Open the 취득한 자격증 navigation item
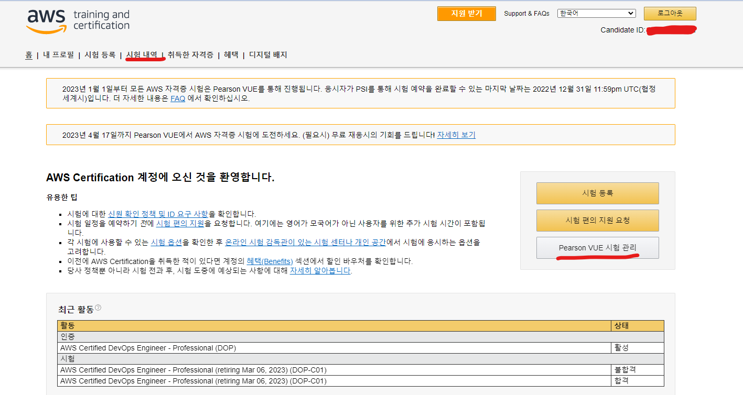Image resolution: width=743 pixels, height=395 pixels. pos(190,55)
